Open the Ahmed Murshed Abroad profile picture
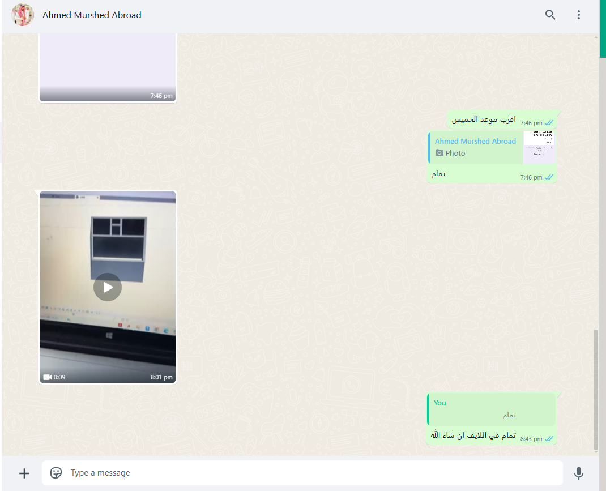Screen dimensions: 606x491 (x=23, y=15)
